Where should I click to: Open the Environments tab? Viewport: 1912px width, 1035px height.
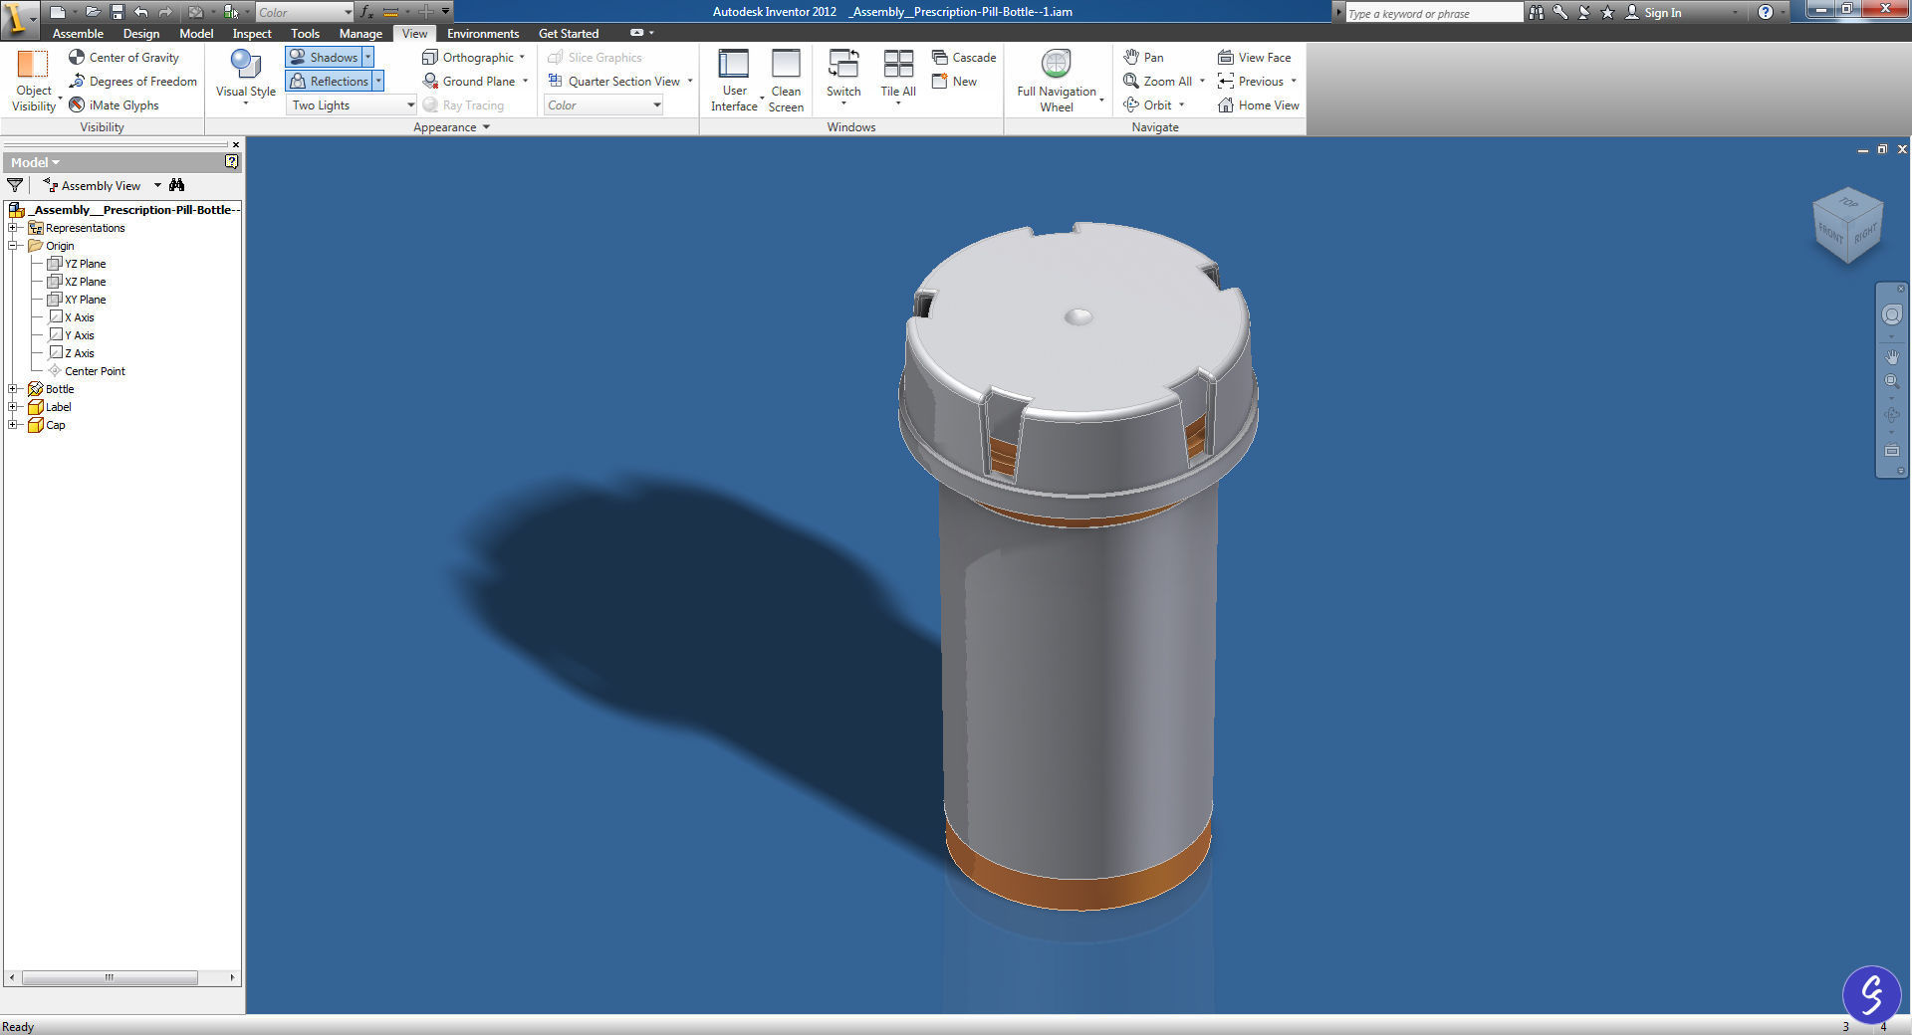[483, 33]
